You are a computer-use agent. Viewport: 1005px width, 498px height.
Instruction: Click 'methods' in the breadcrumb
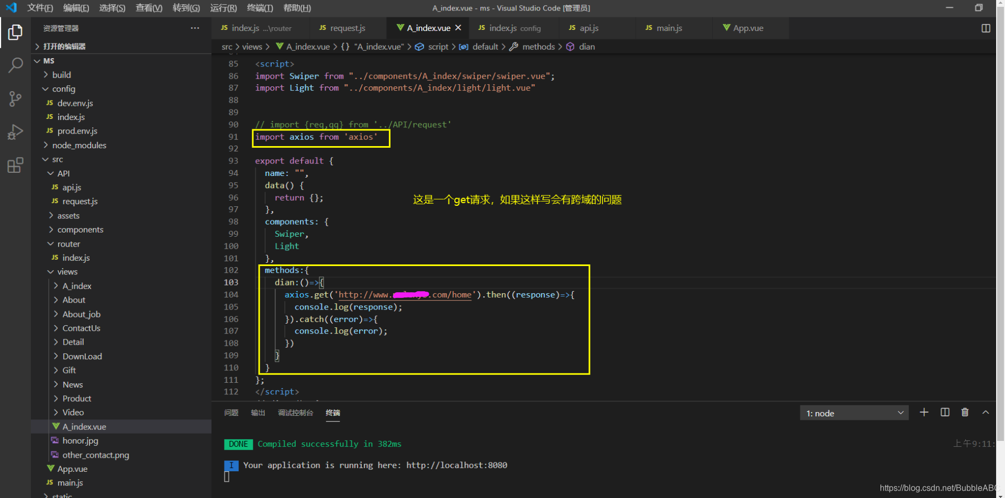[538, 47]
